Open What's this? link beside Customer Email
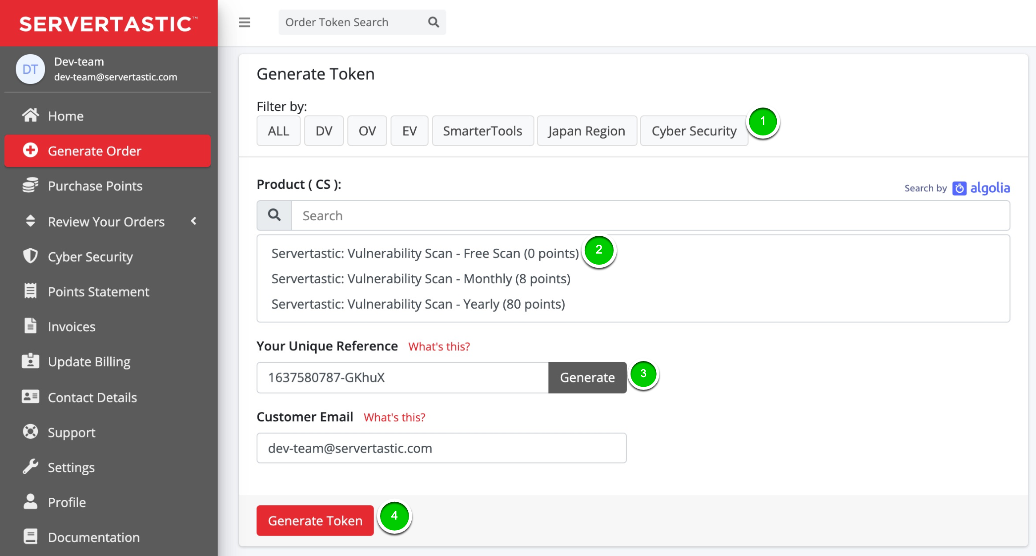1036x556 pixels. pyautogui.click(x=394, y=417)
